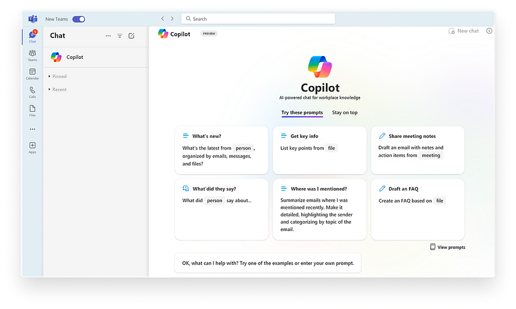Open the Chat section in the sidebar

tap(32, 36)
